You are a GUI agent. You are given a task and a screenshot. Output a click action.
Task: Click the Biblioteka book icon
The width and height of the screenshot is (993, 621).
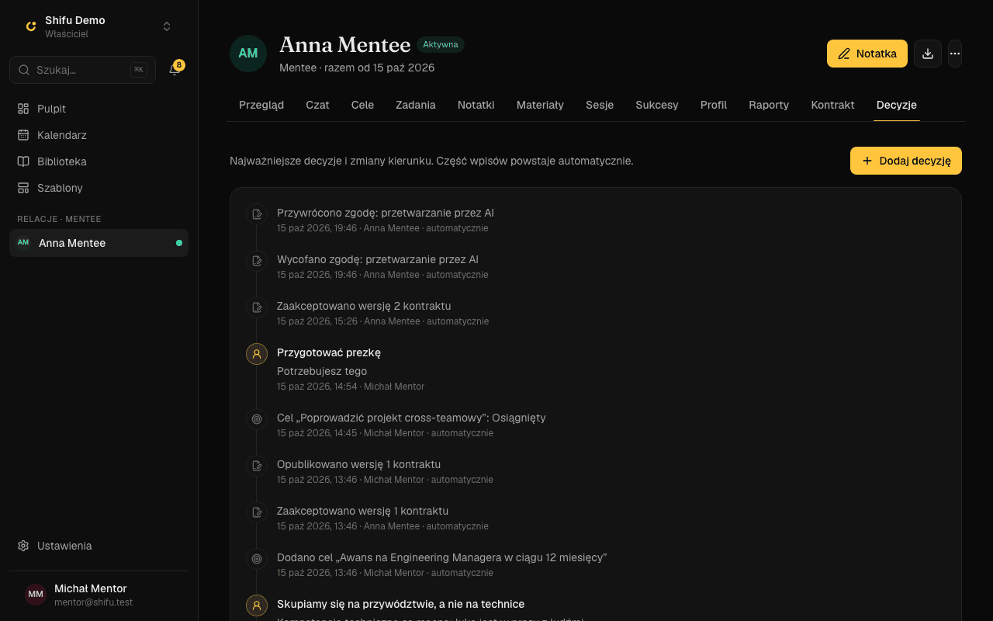[x=23, y=161]
